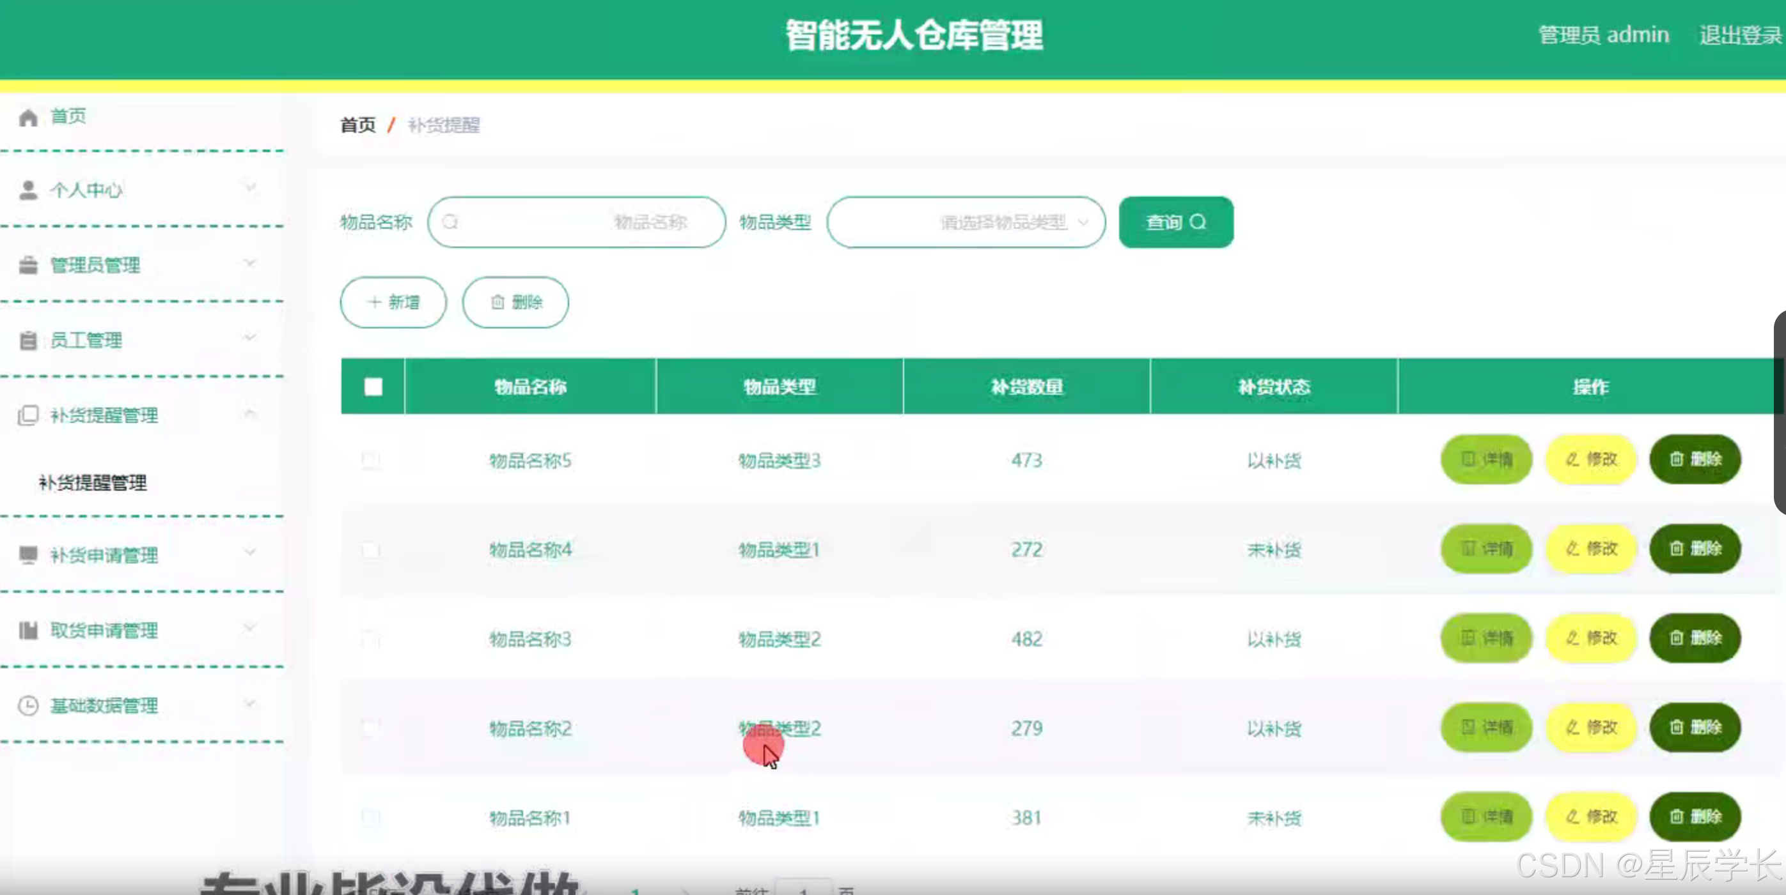The image size is (1786, 895).
Task: Expand the 个人中心 menu chevron
Action: 250,188
